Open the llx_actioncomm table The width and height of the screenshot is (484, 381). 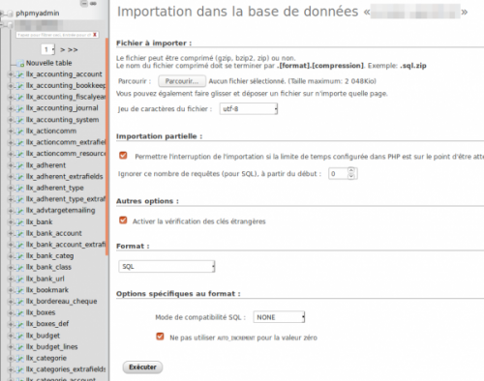[x=51, y=131]
